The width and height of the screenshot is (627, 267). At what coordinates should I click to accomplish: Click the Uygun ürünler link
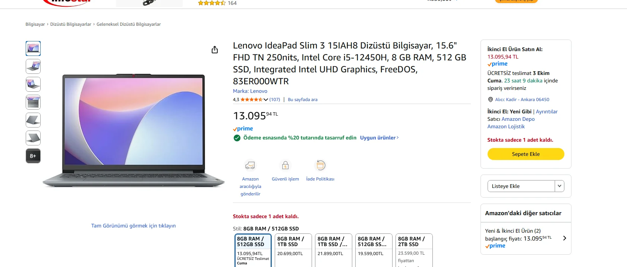pyautogui.click(x=379, y=138)
